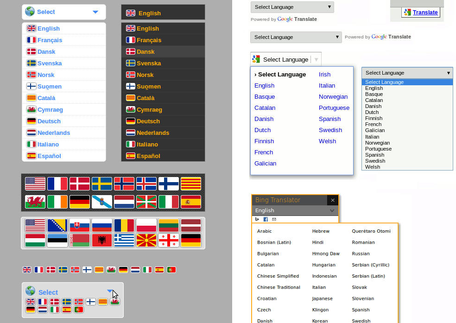This screenshot has width=456, height=323.
Task: Choose the Basque flag in dark grid
Action: (x=146, y=202)
